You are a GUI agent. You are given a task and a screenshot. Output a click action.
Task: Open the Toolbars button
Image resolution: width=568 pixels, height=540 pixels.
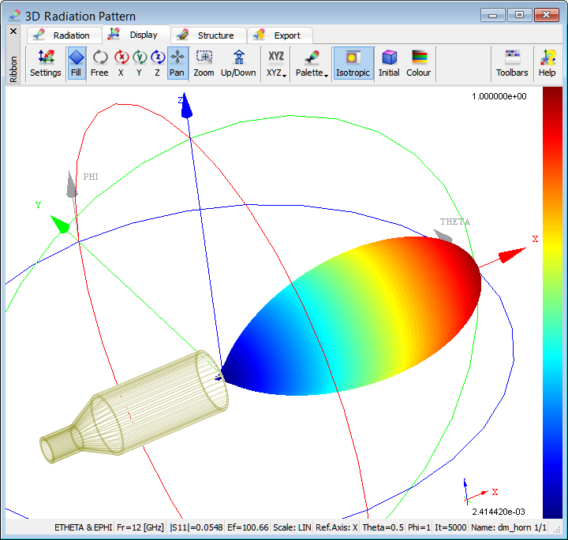[512, 63]
